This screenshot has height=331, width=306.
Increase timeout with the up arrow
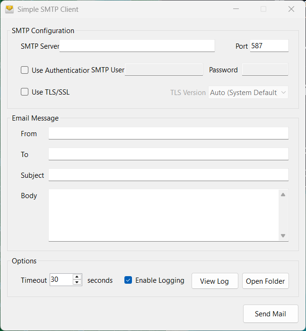78,277
